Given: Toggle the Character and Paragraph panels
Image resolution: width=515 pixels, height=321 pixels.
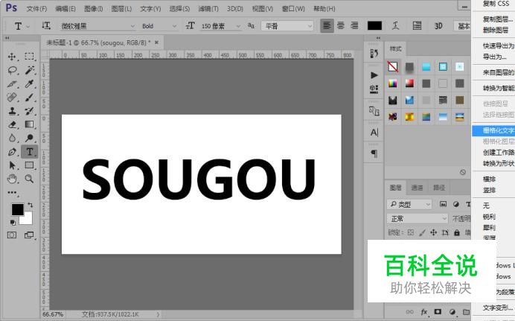Looking at the screenshot, I should pos(417,25).
